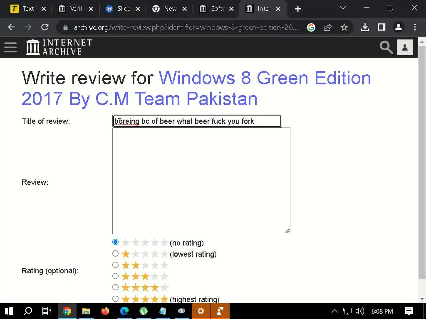Open the Internet Archive hamburger menu

point(10,47)
